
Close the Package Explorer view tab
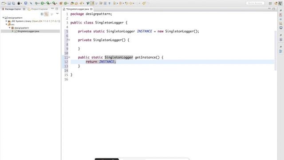(x=24, y=9)
